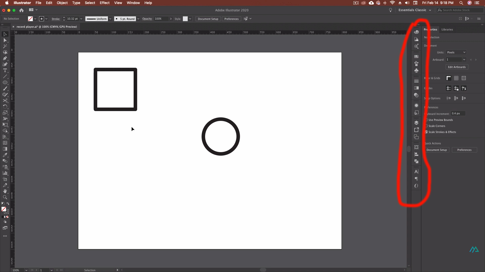Image resolution: width=485 pixels, height=272 pixels.
Task: Disable Scale Strokes & Effects
Action: (x=426, y=132)
